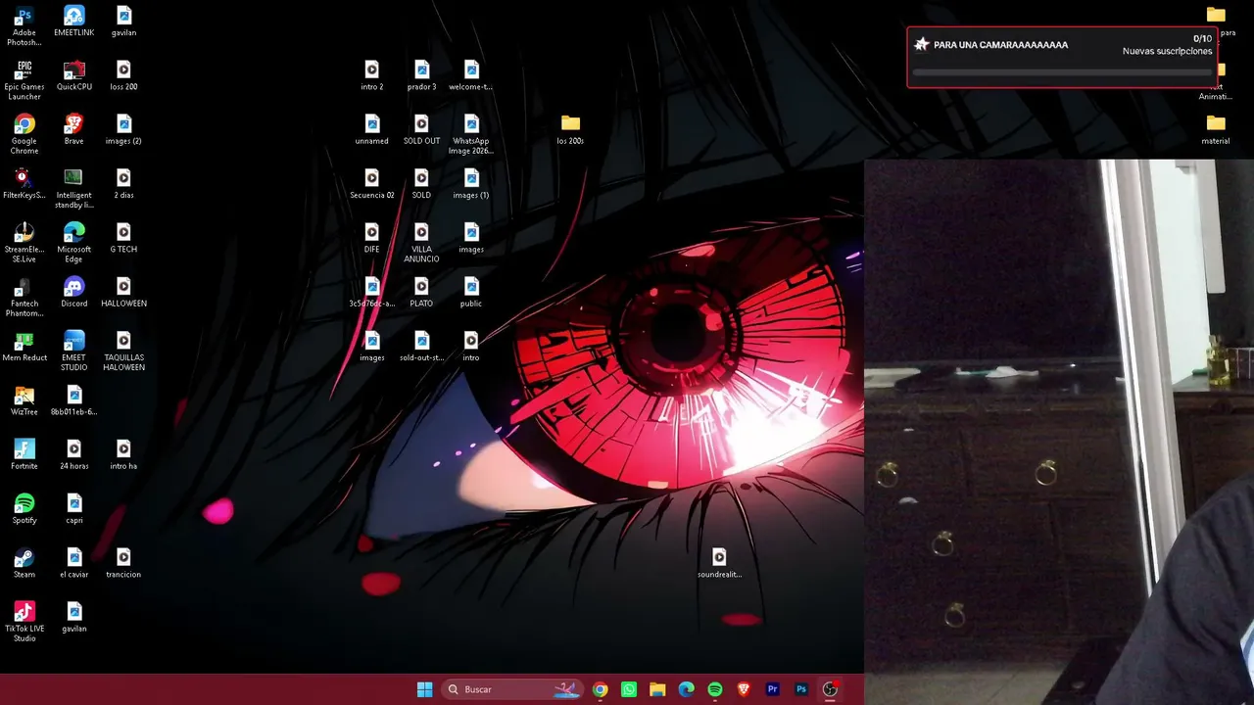Open Brave from the taskbar
This screenshot has width=1254, height=705.
click(744, 689)
